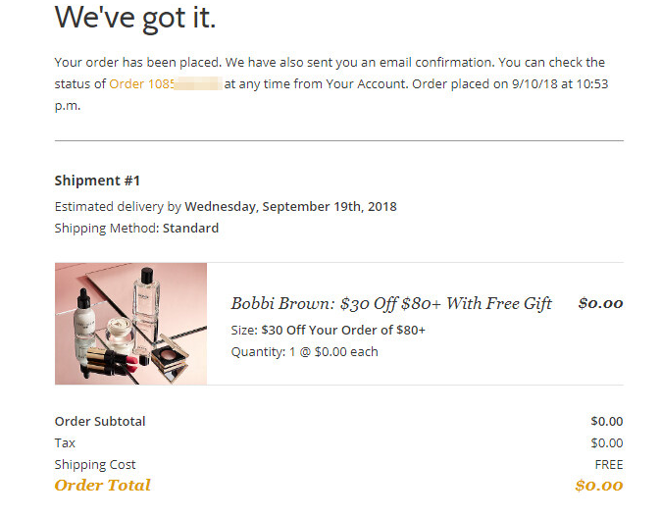The height and width of the screenshot is (517, 661).
Task: Click the FREE shipping cost value
Action: [608, 465]
